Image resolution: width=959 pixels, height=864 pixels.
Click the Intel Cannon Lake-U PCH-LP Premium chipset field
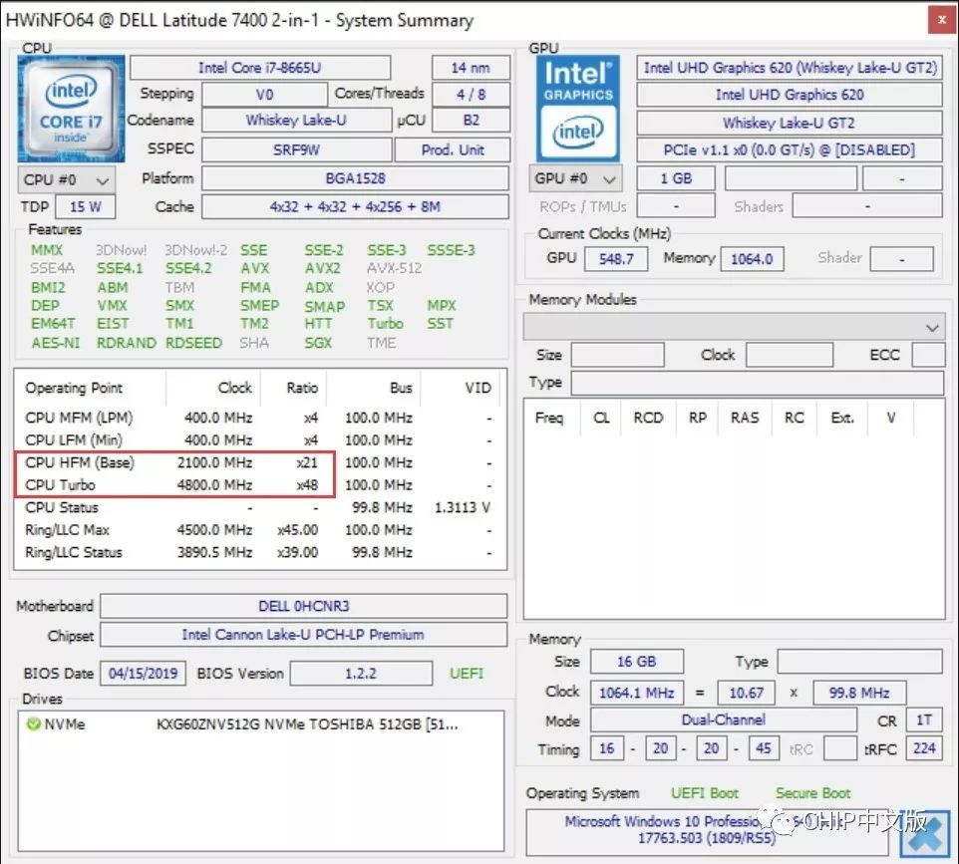[304, 635]
